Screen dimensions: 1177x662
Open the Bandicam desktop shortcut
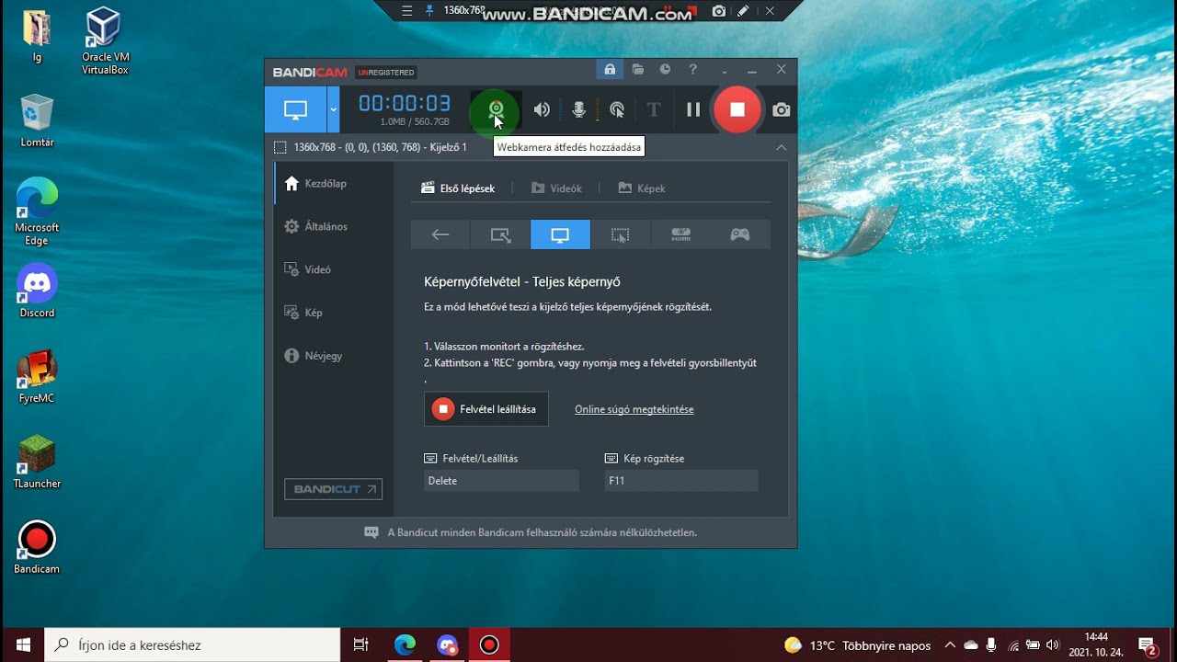[x=37, y=548]
